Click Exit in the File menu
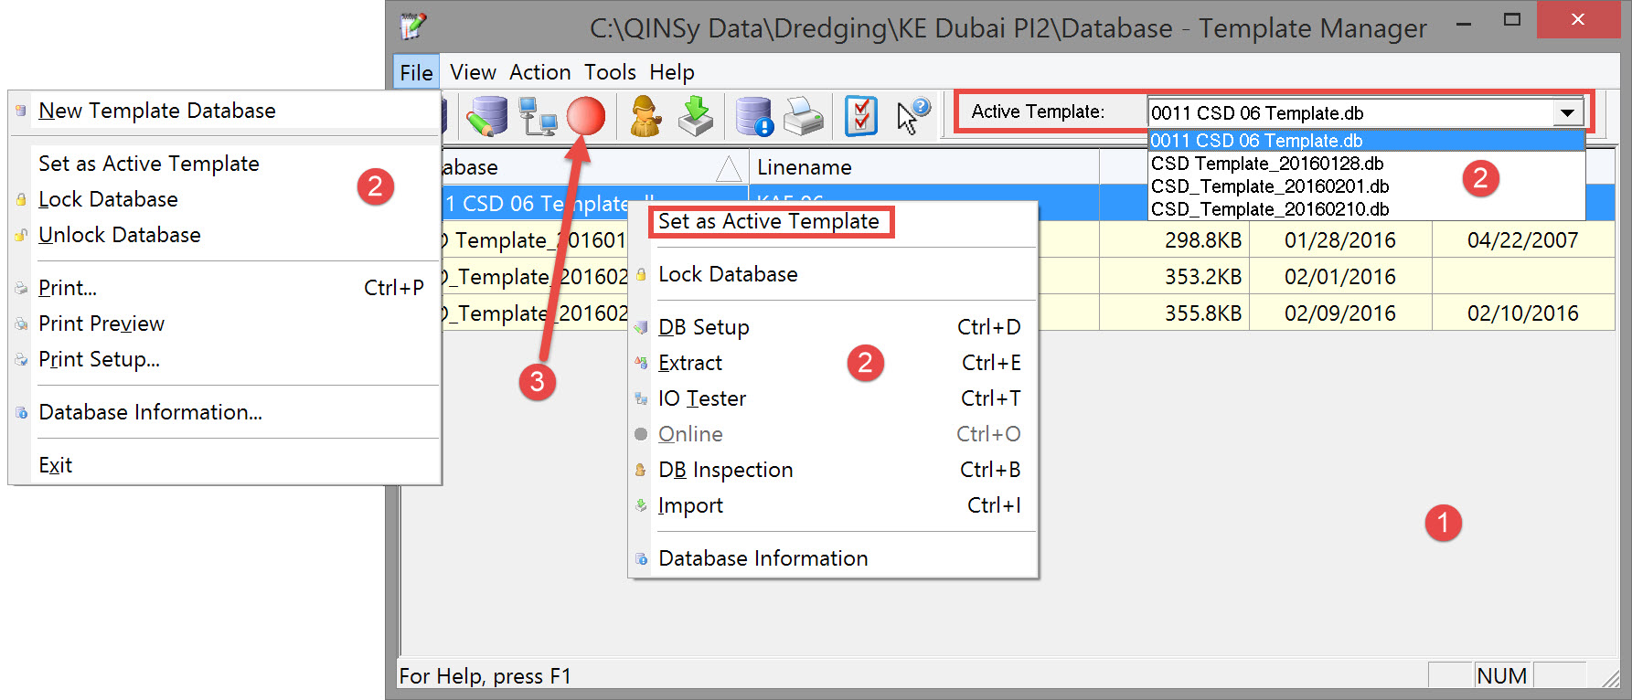The image size is (1632, 700). pos(225,465)
